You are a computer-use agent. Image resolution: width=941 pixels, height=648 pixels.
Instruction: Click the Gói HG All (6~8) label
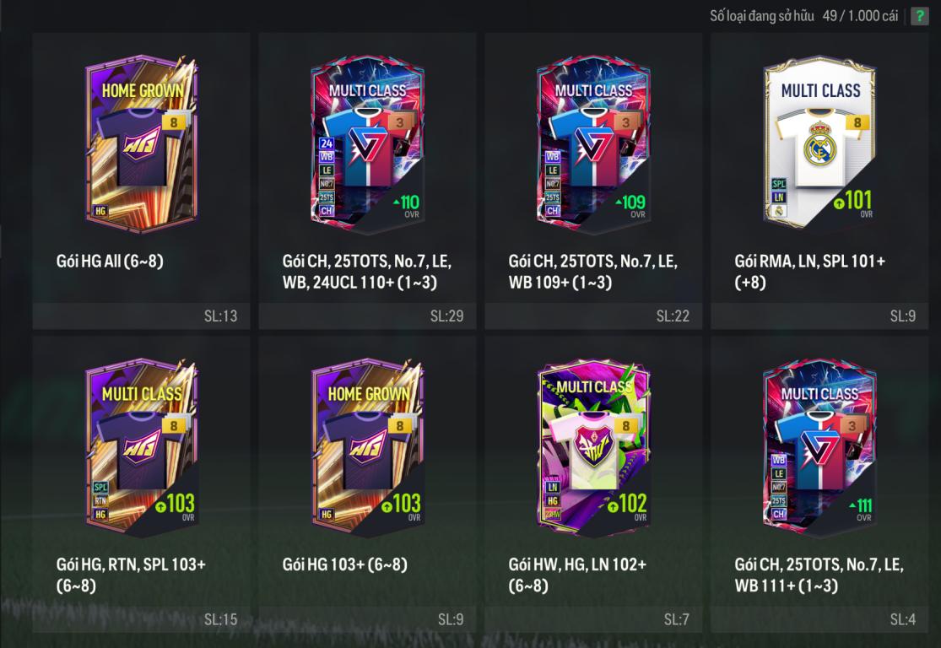pyautogui.click(x=110, y=261)
